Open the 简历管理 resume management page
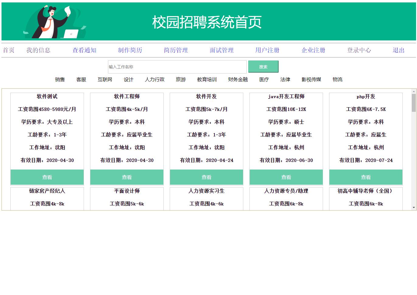Viewport: 417px width, 295px height. (x=176, y=50)
